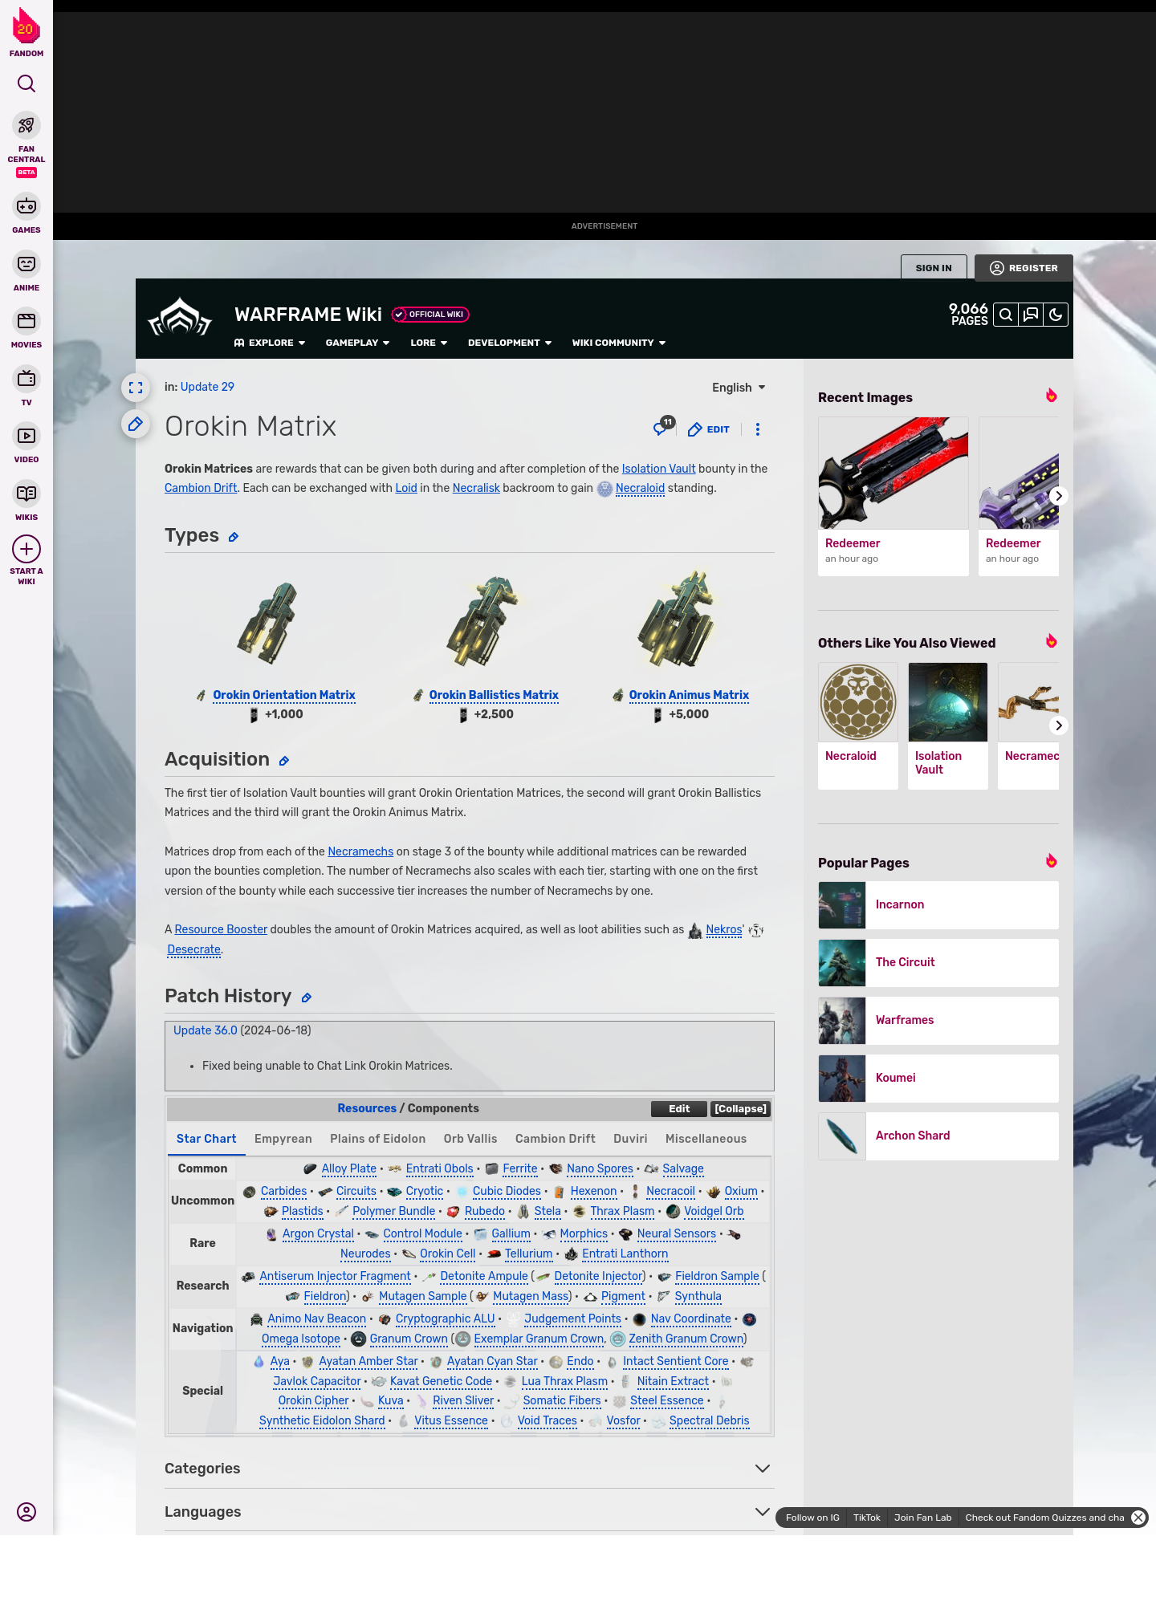
Task: Click the Register button
Action: [x=1024, y=268]
